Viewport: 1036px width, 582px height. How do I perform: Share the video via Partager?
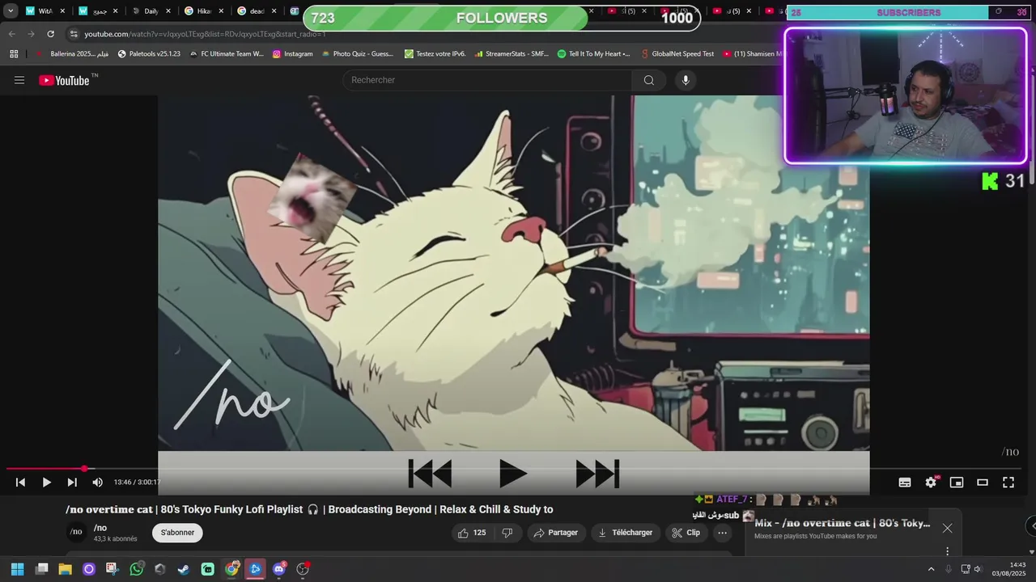(x=556, y=533)
